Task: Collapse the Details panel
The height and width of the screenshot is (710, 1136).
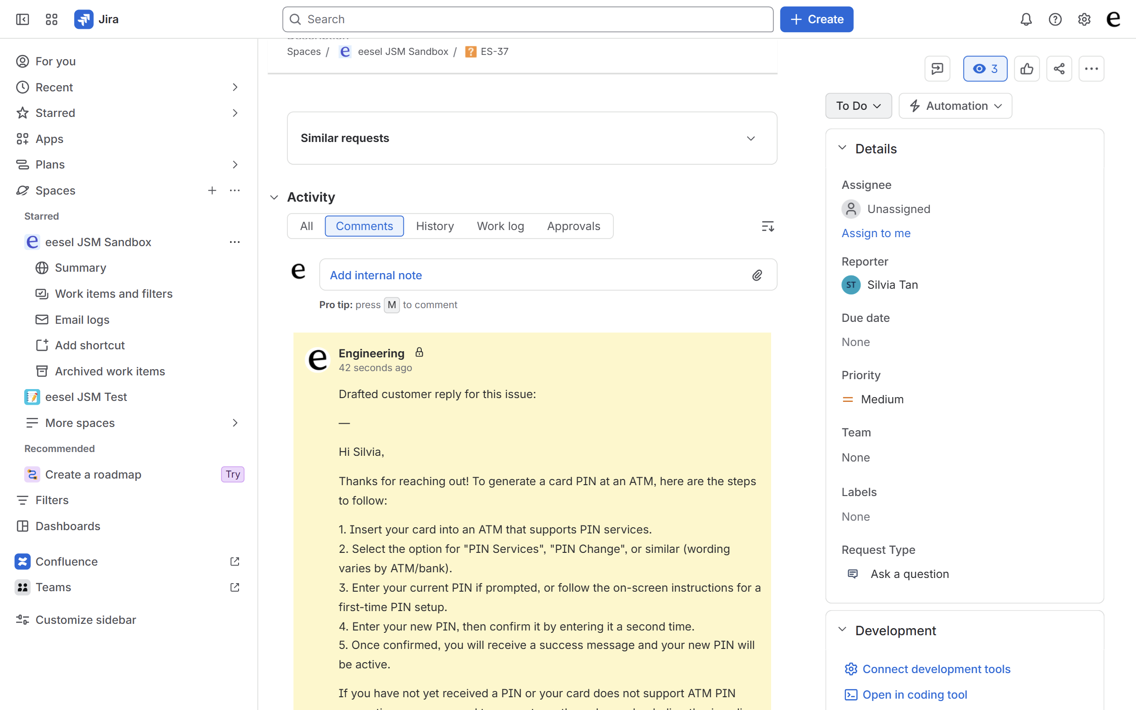Action: 843,148
